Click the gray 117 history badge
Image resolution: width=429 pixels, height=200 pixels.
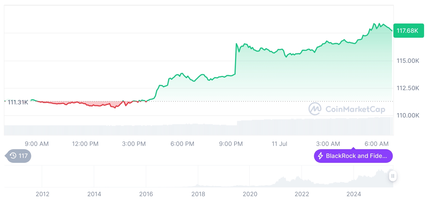click(19, 156)
